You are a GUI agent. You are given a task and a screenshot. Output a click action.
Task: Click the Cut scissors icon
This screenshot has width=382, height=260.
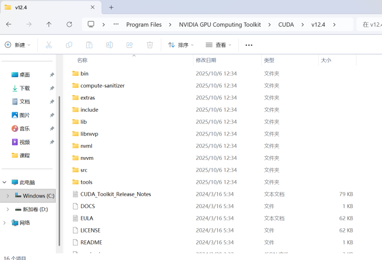pyautogui.click(x=49, y=45)
